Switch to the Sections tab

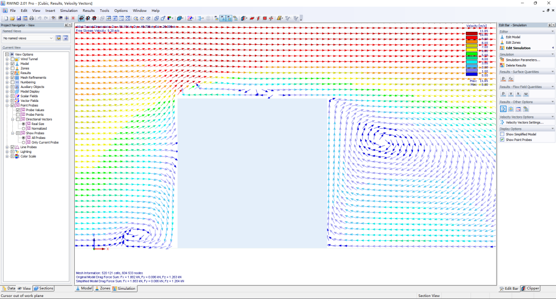(44, 288)
